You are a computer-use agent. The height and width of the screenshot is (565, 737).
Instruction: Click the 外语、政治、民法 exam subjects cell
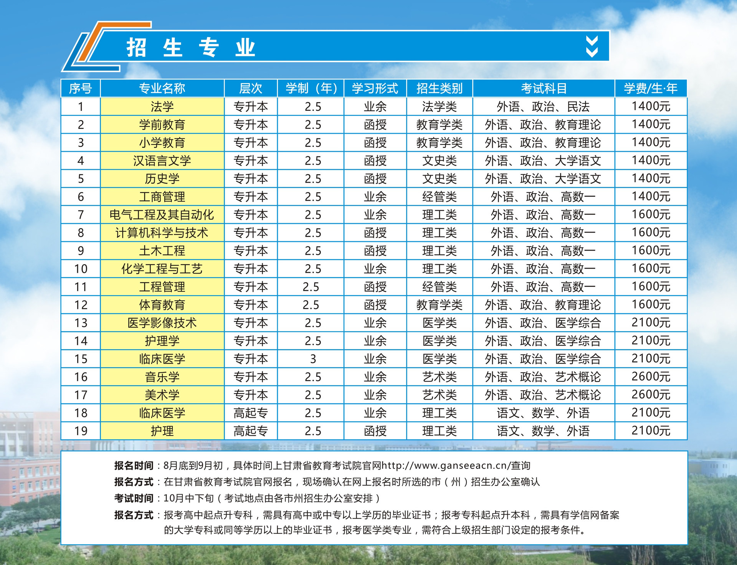pos(544,107)
